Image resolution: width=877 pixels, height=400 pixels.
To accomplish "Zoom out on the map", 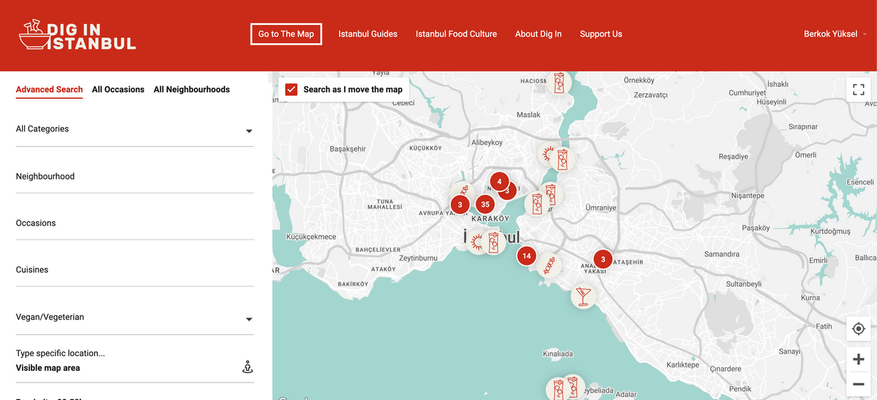I will tap(859, 384).
